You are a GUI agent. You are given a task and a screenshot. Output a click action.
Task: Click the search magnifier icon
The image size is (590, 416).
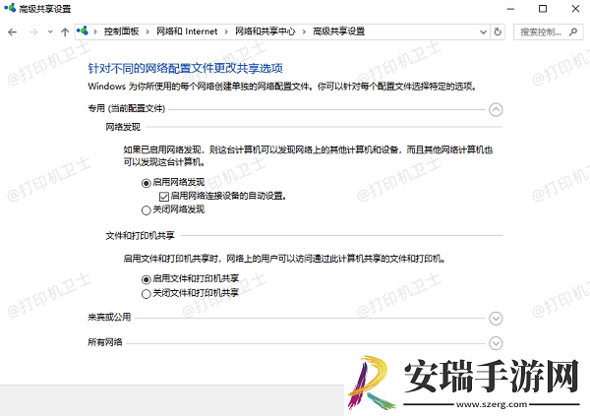pyautogui.click(x=573, y=31)
